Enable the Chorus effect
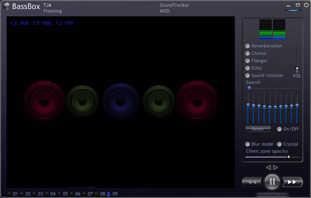This screenshot has height=198, width=311. click(x=248, y=53)
